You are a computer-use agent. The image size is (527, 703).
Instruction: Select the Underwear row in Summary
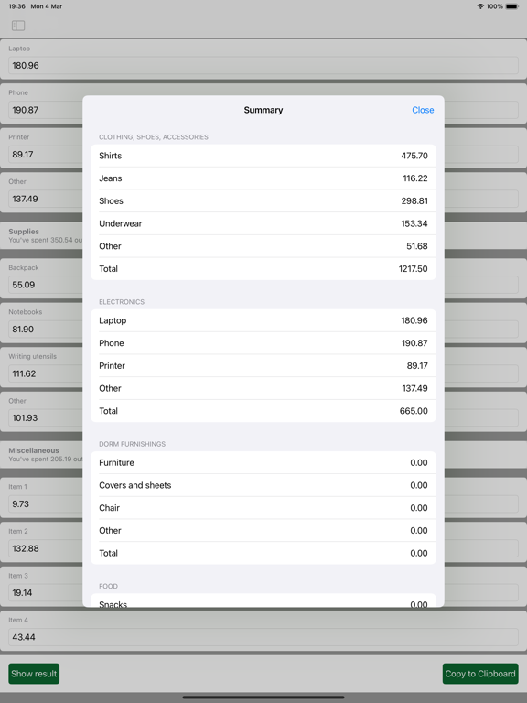263,223
